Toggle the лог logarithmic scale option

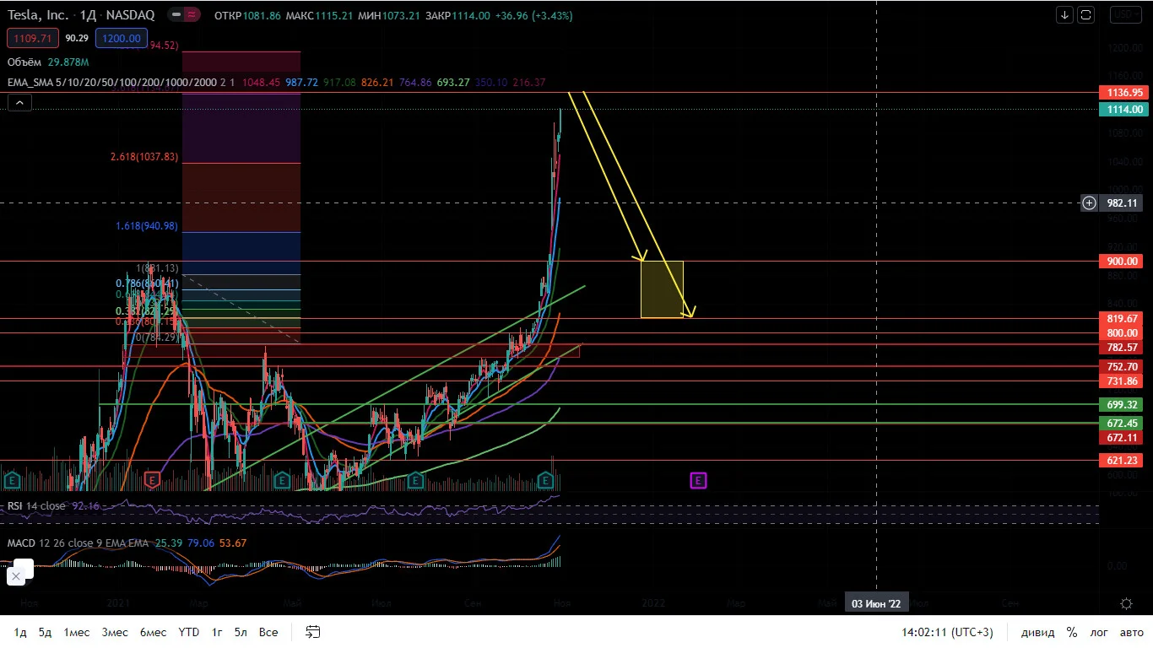point(1099,632)
